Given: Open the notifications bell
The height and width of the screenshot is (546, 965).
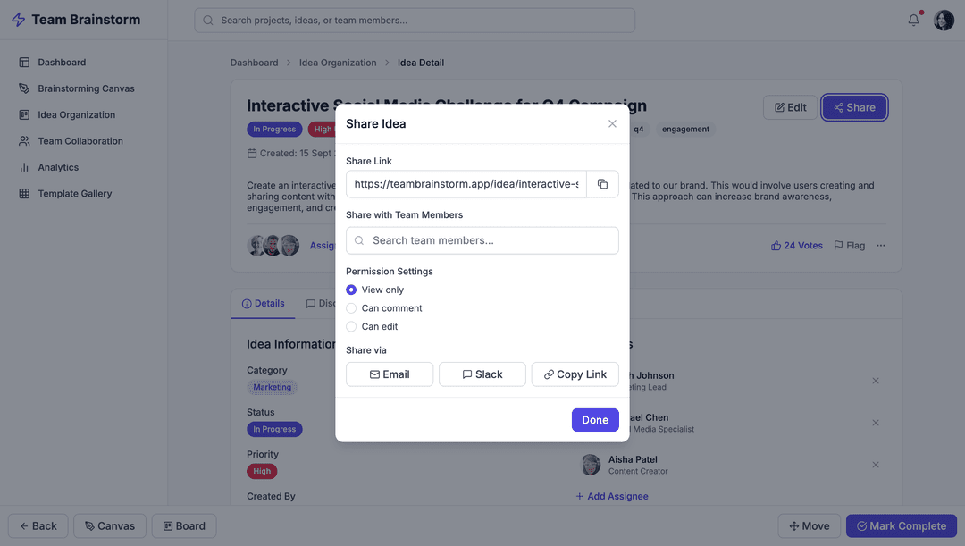Looking at the screenshot, I should (x=913, y=21).
